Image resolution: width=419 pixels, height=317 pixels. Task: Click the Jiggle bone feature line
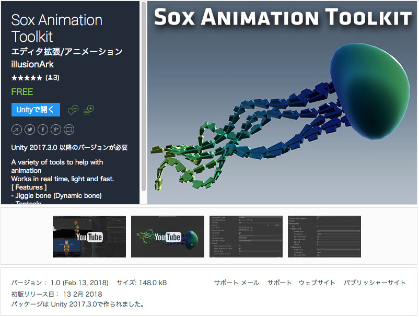(56, 195)
